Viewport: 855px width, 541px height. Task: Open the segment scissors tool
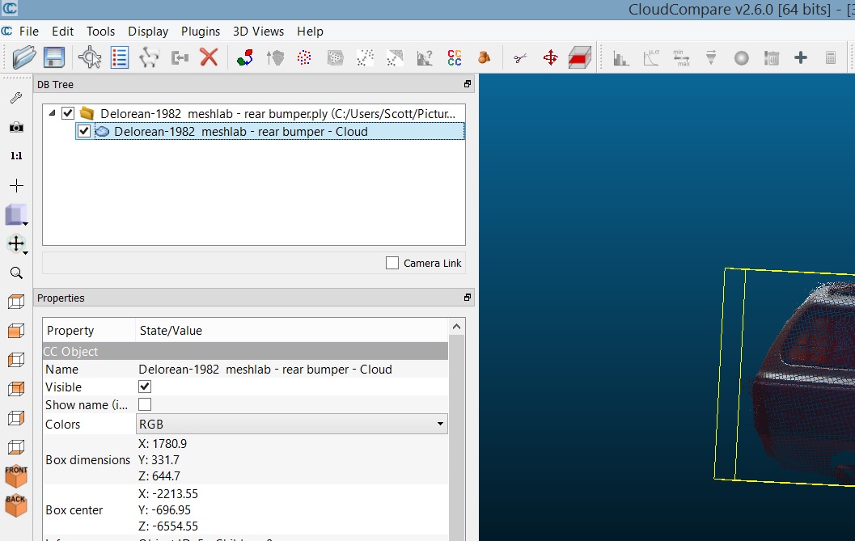coord(519,57)
